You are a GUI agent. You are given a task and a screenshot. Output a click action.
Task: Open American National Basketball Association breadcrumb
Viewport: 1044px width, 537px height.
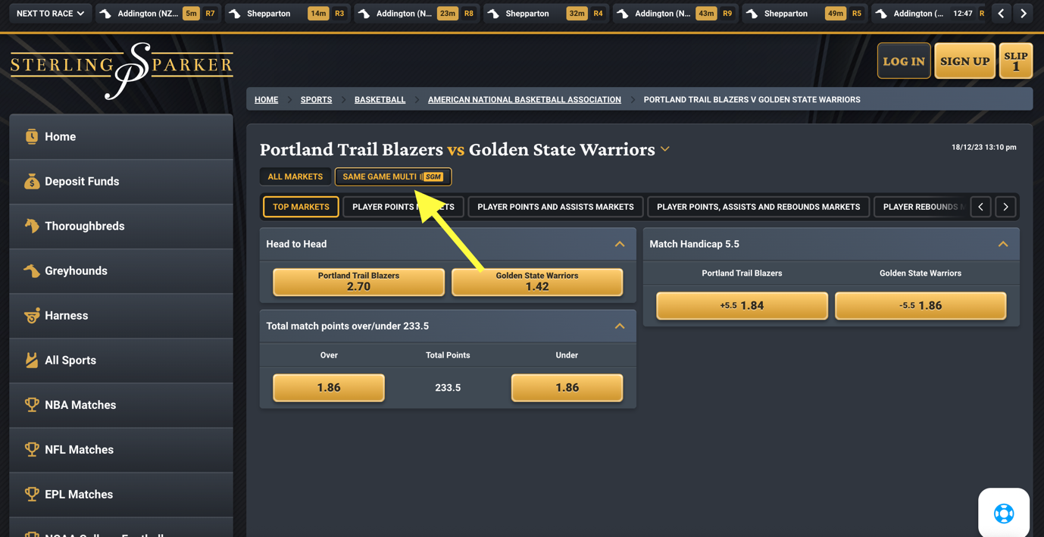pyautogui.click(x=524, y=99)
